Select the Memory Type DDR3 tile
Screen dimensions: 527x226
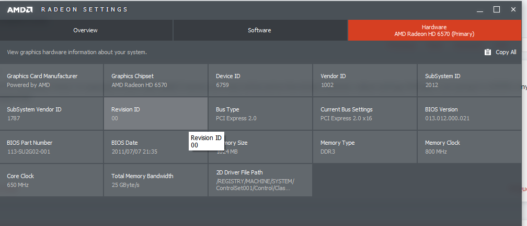365,147
